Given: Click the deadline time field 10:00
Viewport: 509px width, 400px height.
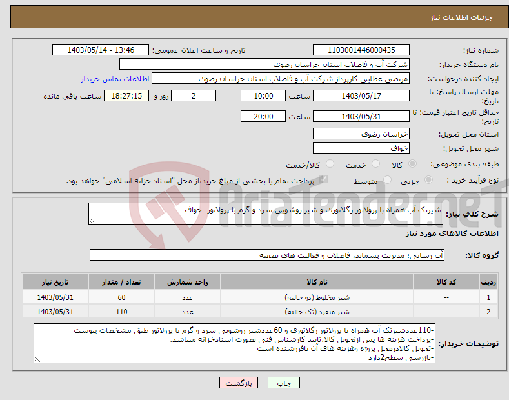Looking at the screenshot, I should click(x=263, y=95).
